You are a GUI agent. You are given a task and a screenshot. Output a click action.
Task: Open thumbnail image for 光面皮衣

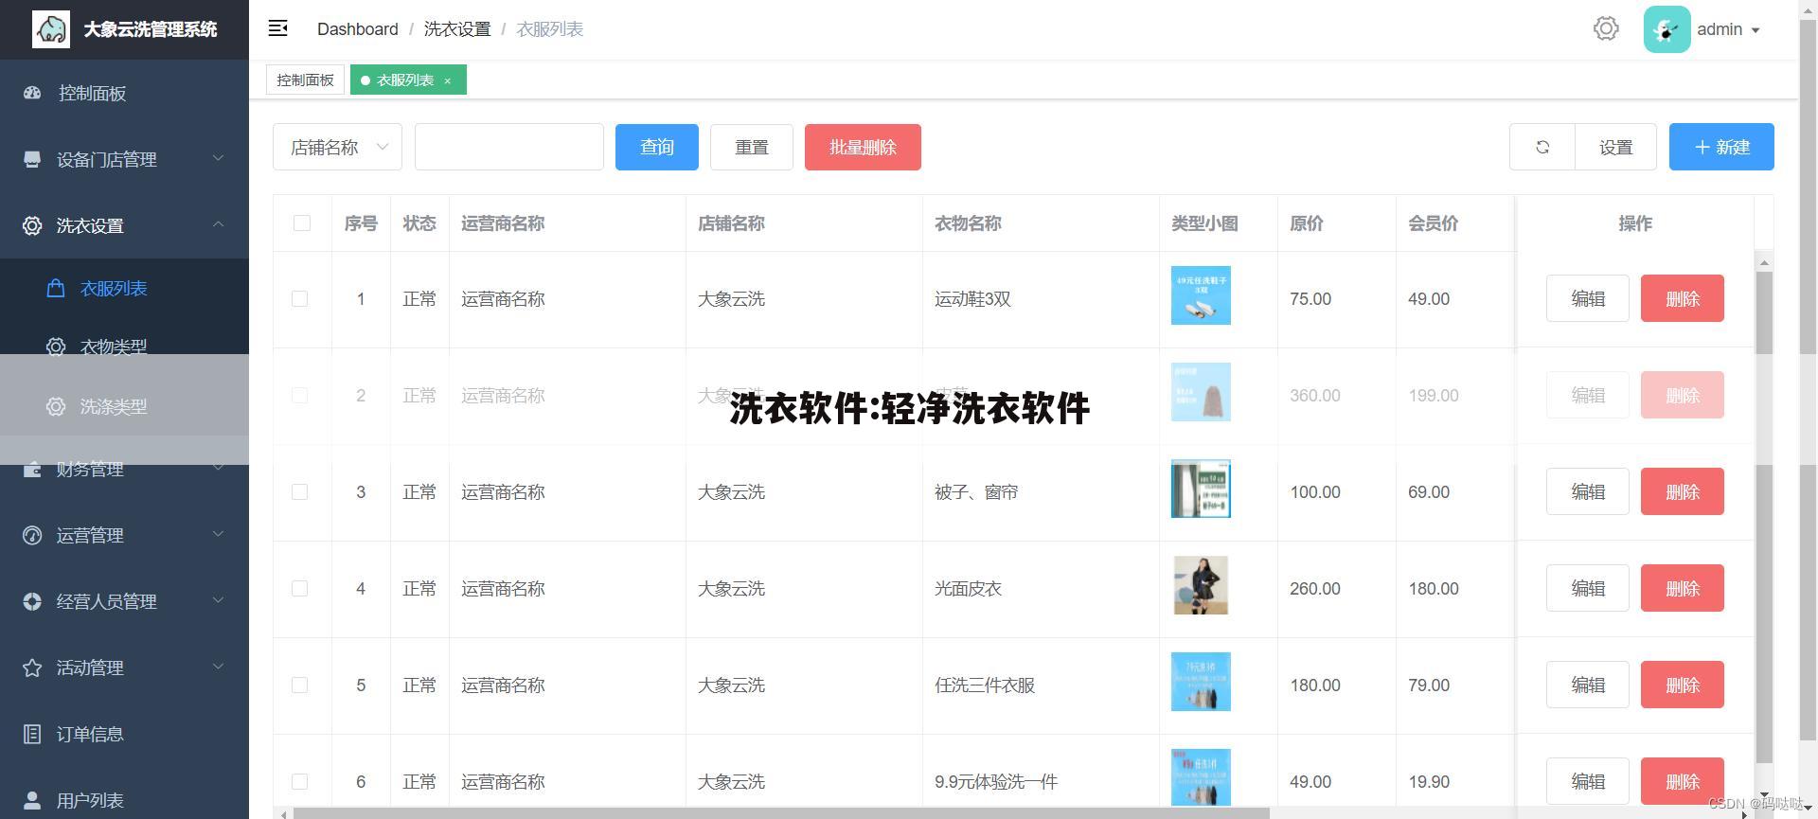click(1201, 585)
